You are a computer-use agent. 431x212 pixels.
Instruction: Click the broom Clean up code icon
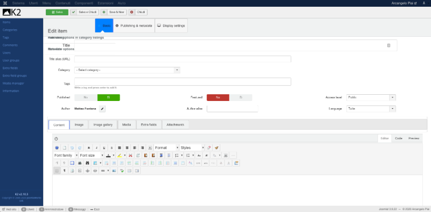pyautogui.click(x=216, y=147)
